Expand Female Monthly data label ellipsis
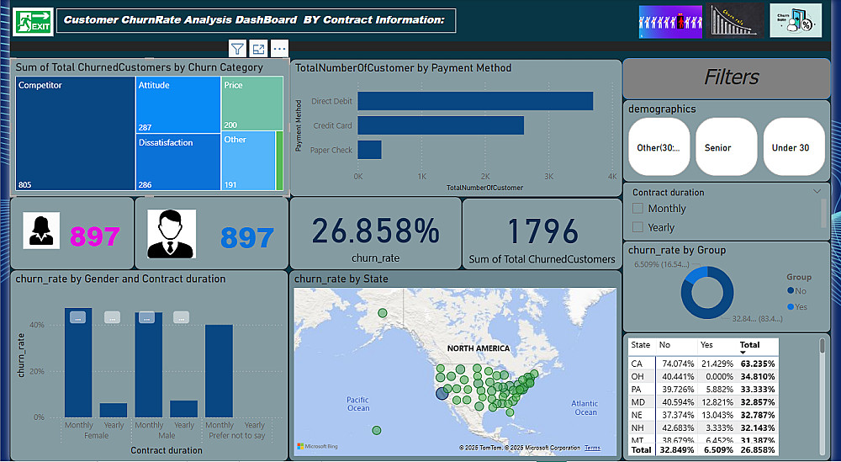Image resolution: width=841 pixels, height=462 pixels. (77, 317)
